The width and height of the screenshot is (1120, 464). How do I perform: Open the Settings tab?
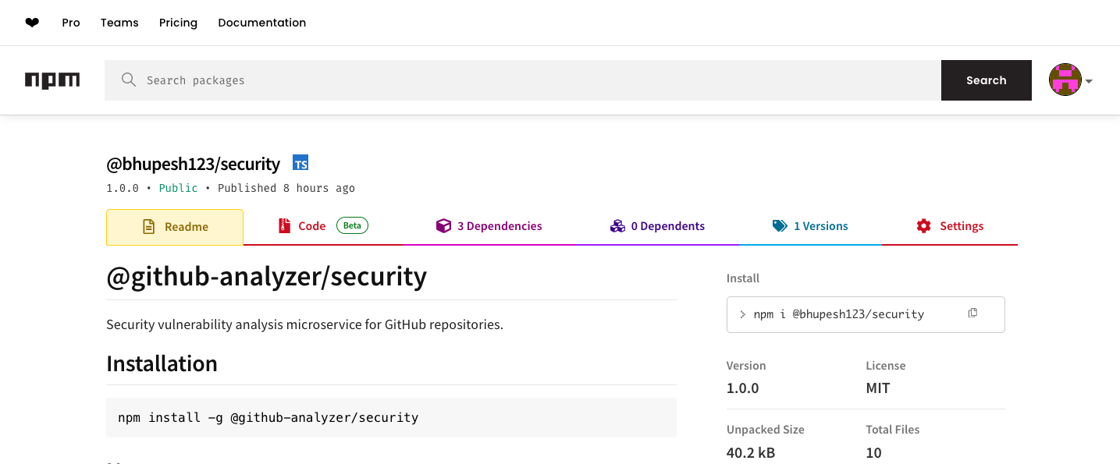point(950,226)
